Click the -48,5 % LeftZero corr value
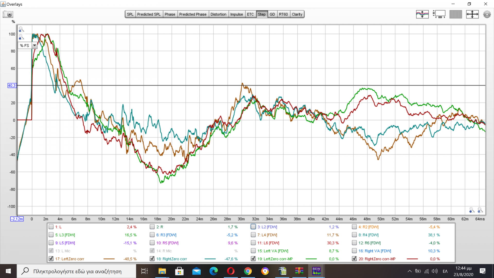Viewport: 494px width, 278px height. click(130, 259)
